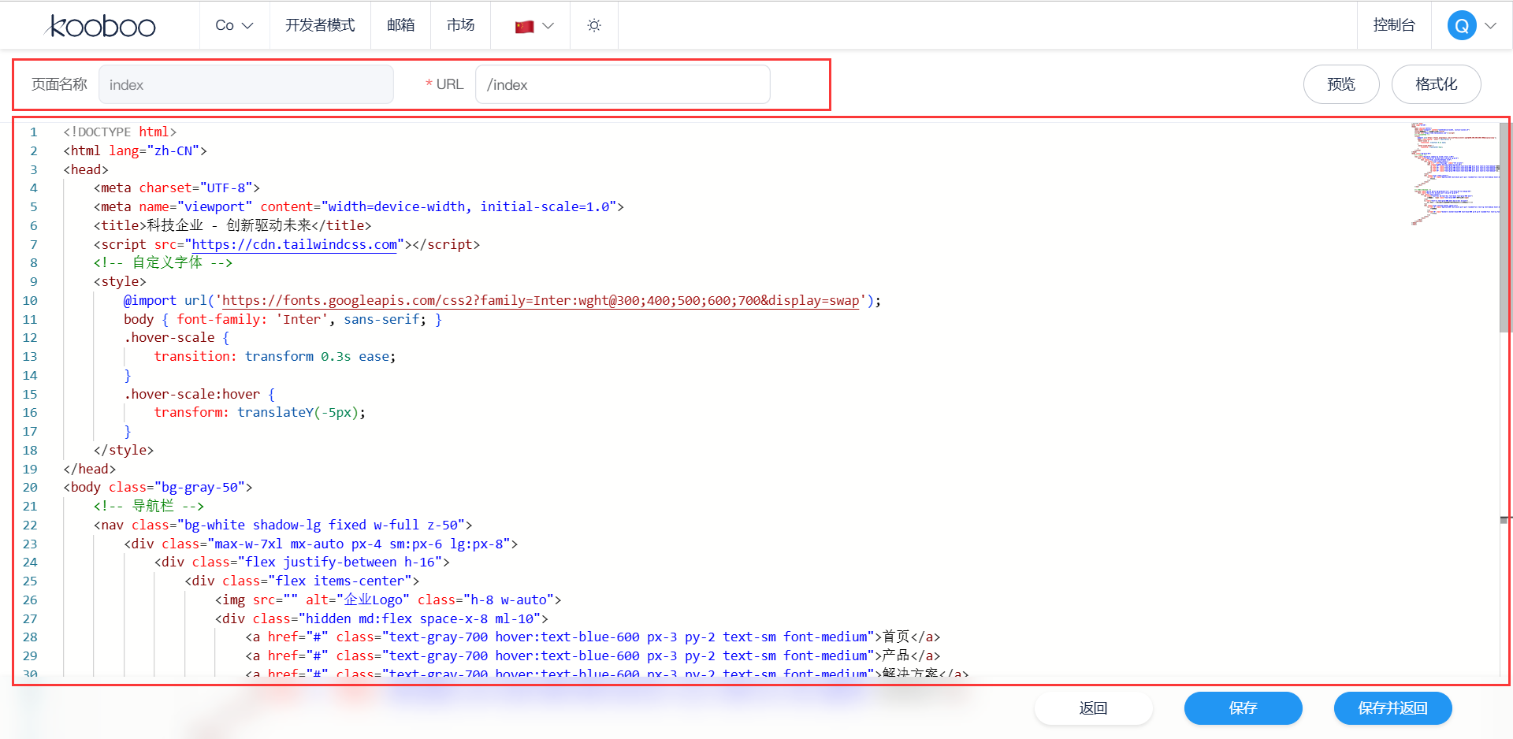
Task: Expand the user account chevron
Action: click(x=1490, y=25)
